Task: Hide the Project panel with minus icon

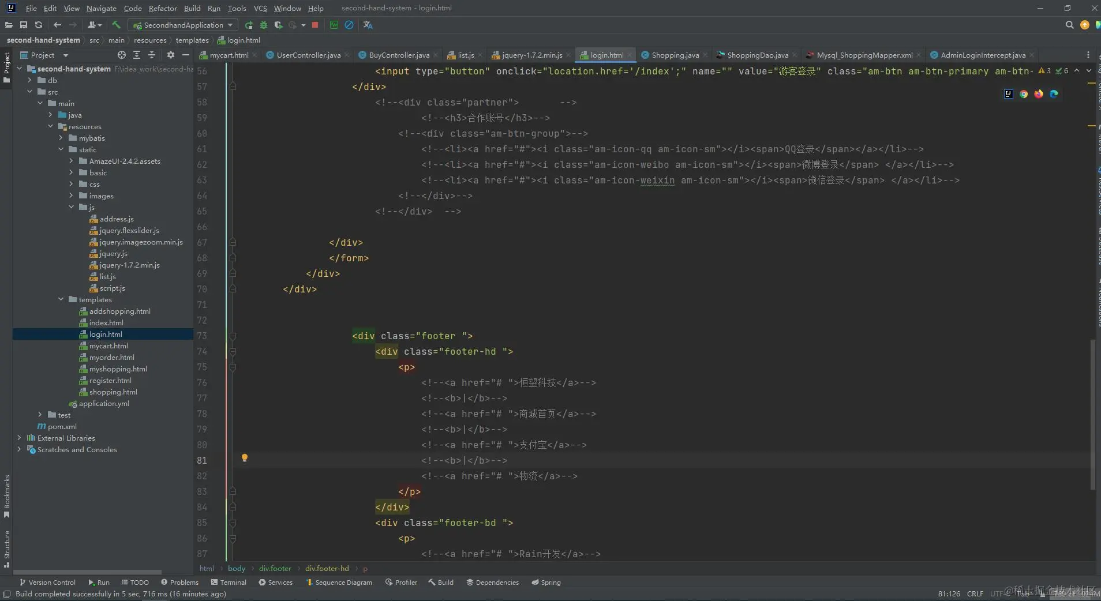Action: tap(185, 55)
